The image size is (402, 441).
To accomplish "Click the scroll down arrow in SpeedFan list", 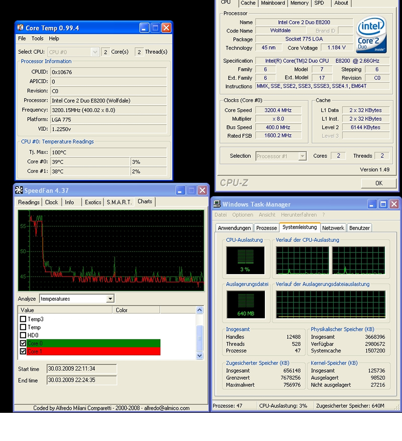I will [199, 356].
